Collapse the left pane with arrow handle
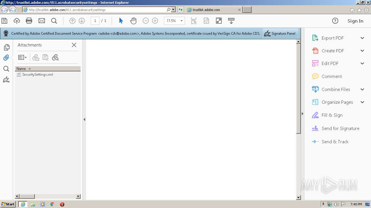This screenshot has width=371, height=208. click(84, 119)
